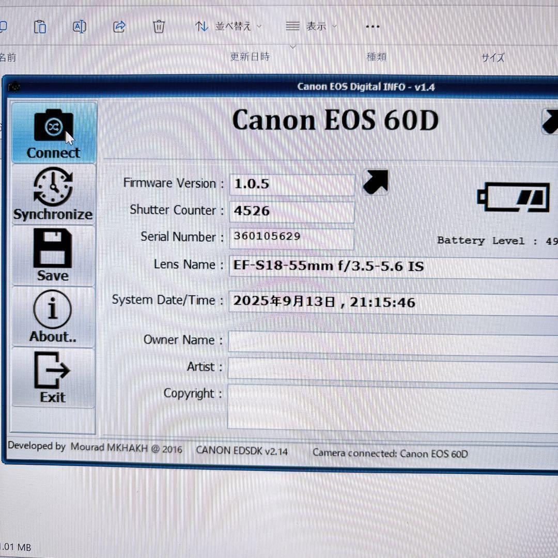Click the battery level icon
The image size is (558, 558).
[x=513, y=197]
